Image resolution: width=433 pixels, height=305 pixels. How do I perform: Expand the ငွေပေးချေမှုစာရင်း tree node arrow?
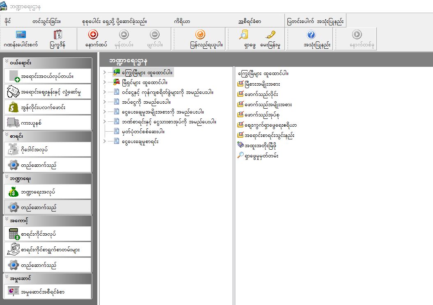(105, 141)
